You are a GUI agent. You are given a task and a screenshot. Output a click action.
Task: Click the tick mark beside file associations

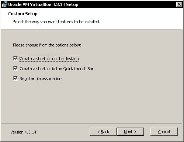[x=15, y=79]
